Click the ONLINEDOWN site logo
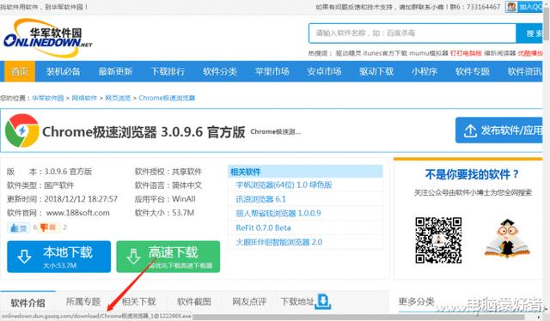This screenshot has height=321, width=550. 48,38
